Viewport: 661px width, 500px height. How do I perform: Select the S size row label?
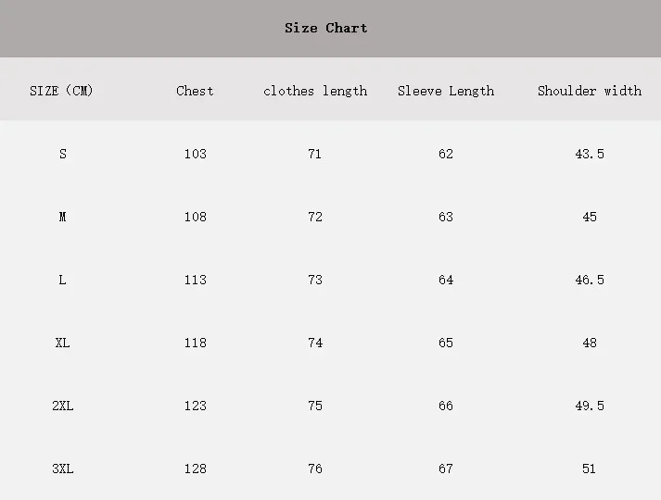(x=63, y=154)
